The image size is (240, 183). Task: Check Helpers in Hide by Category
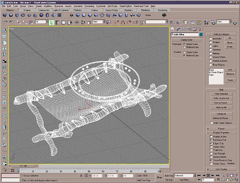210,54
